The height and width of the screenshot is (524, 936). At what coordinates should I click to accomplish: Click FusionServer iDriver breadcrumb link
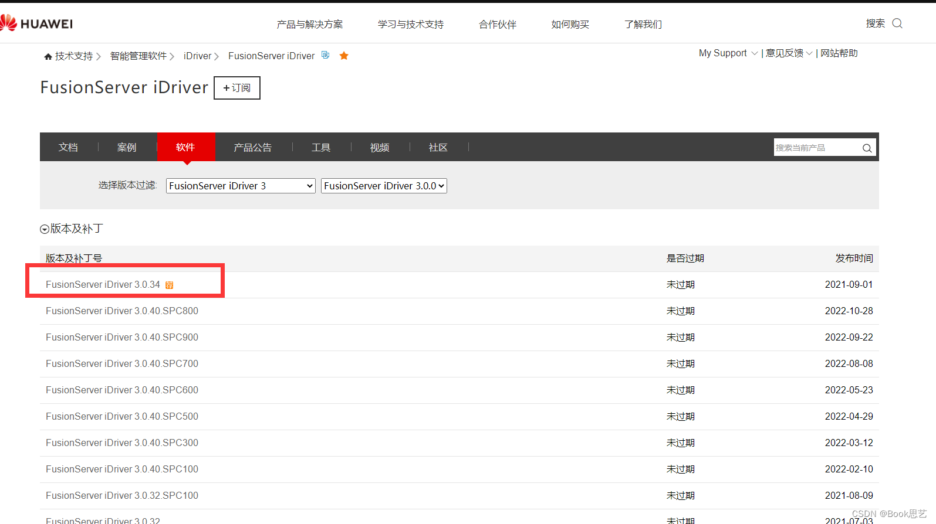(271, 56)
